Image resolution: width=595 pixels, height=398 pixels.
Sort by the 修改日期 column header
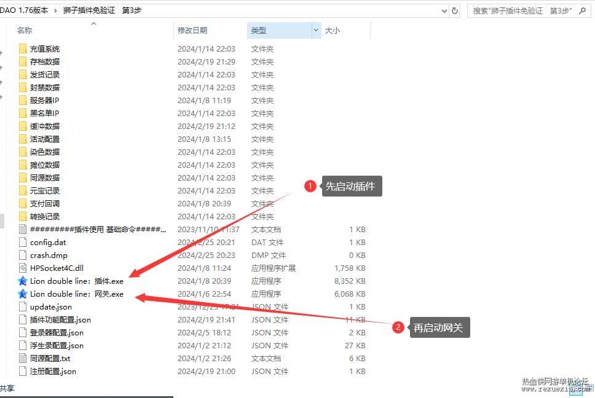192,30
